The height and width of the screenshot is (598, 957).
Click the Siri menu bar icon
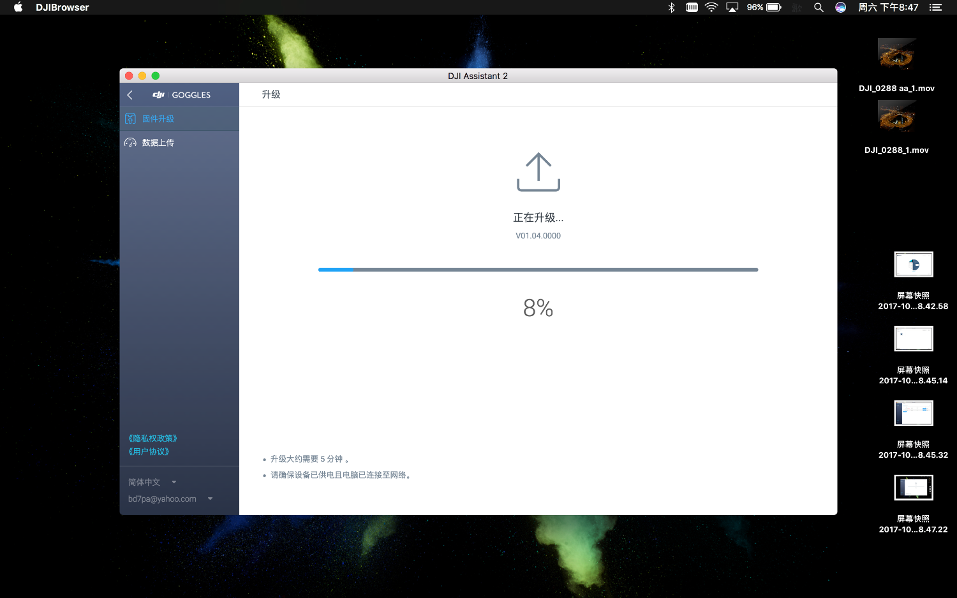tap(841, 7)
